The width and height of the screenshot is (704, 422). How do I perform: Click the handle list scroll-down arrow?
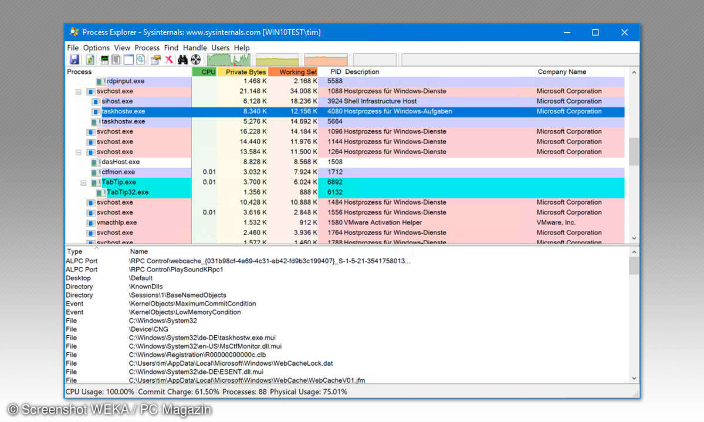[x=634, y=379]
